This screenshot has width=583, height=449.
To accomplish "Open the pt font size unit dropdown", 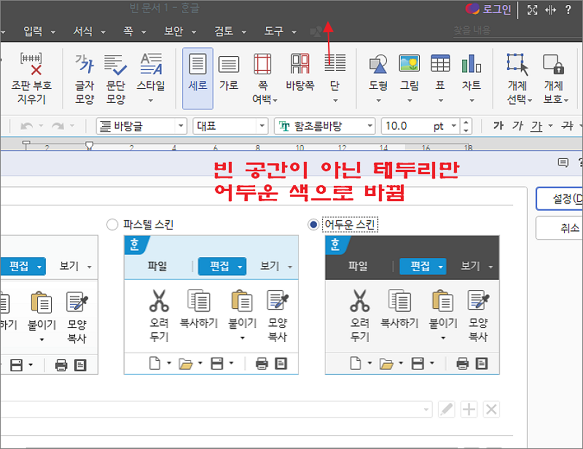I will 453,126.
